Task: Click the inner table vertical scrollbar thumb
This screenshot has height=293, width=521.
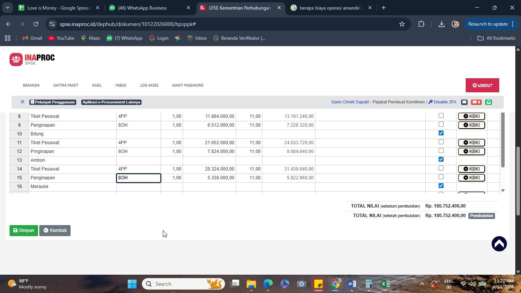Action: pos(503,140)
